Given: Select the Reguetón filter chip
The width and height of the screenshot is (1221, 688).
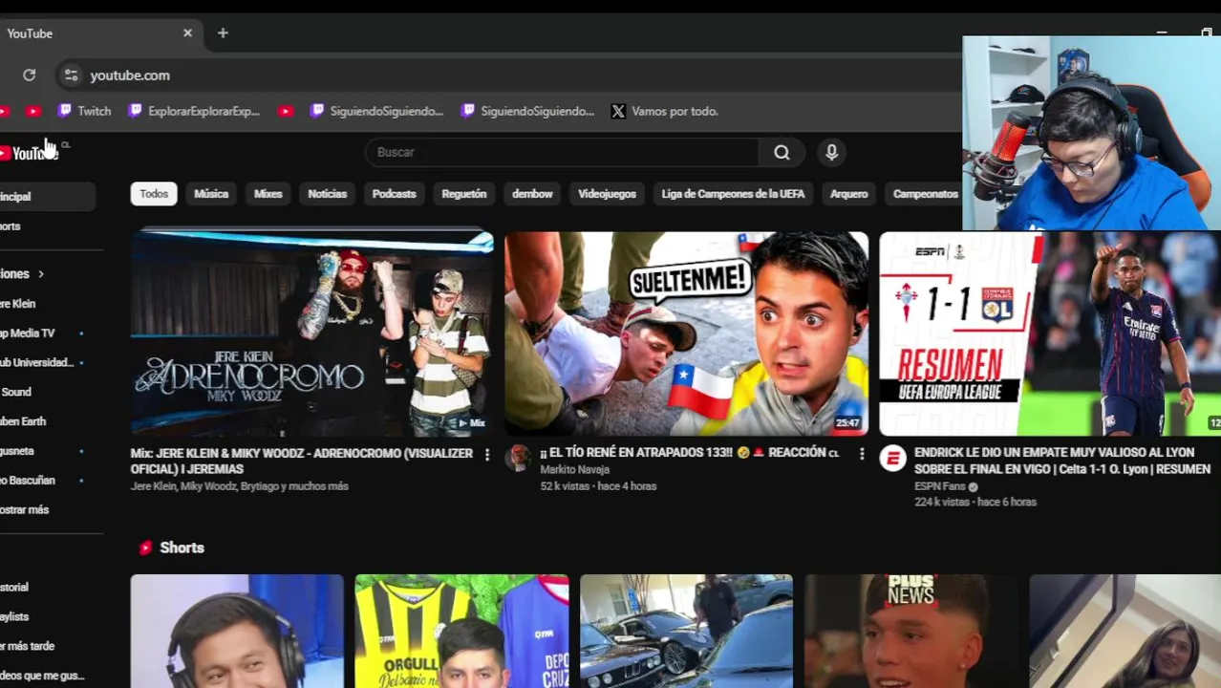Looking at the screenshot, I should tap(464, 193).
